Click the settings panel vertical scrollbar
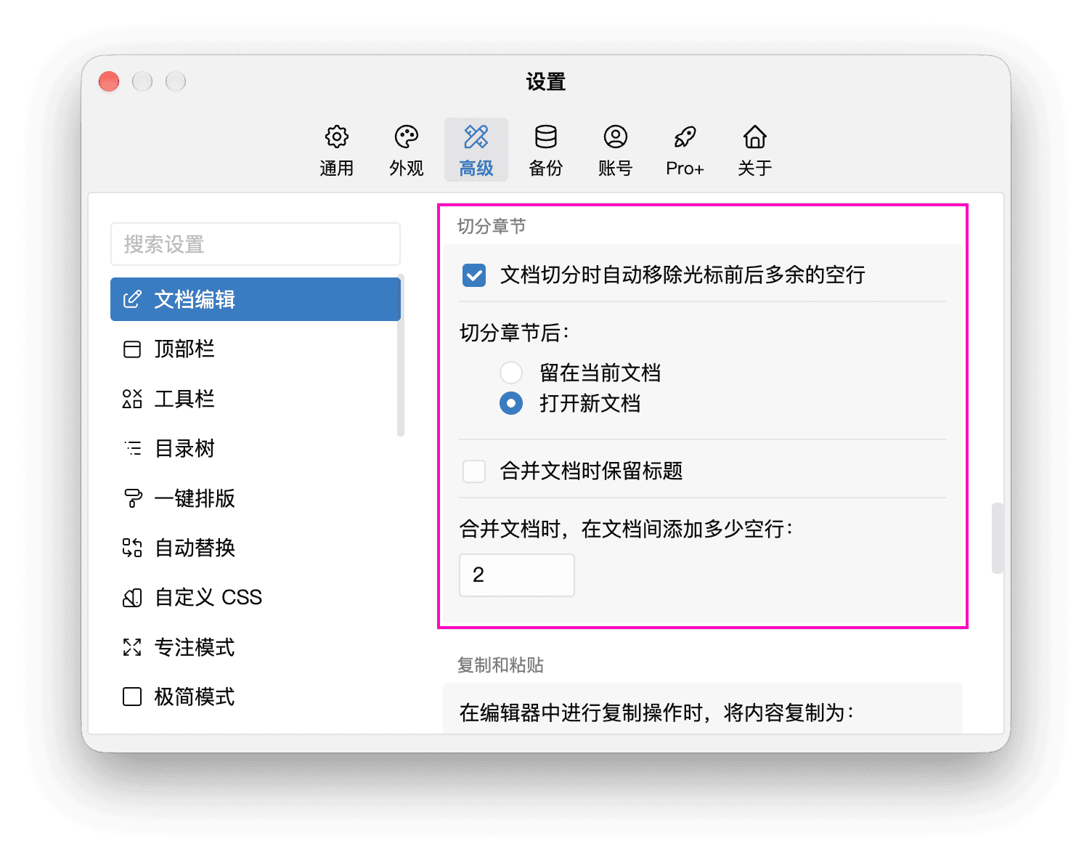The width and height of the screenshot is (1092, 860). (998, 538)
